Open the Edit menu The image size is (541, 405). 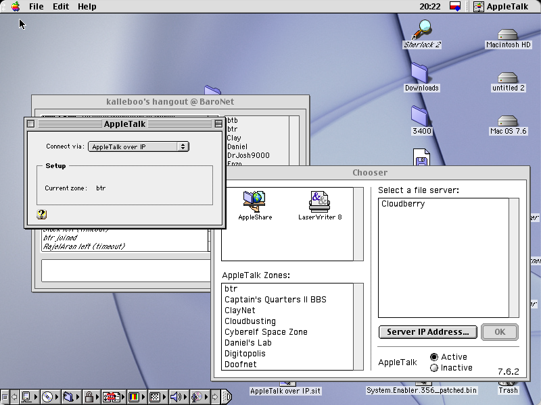61,6
